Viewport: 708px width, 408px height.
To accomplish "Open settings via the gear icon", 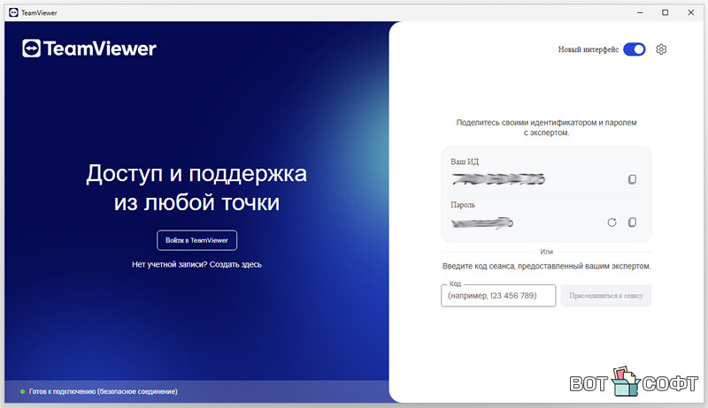I will click(x=661, y=49).
